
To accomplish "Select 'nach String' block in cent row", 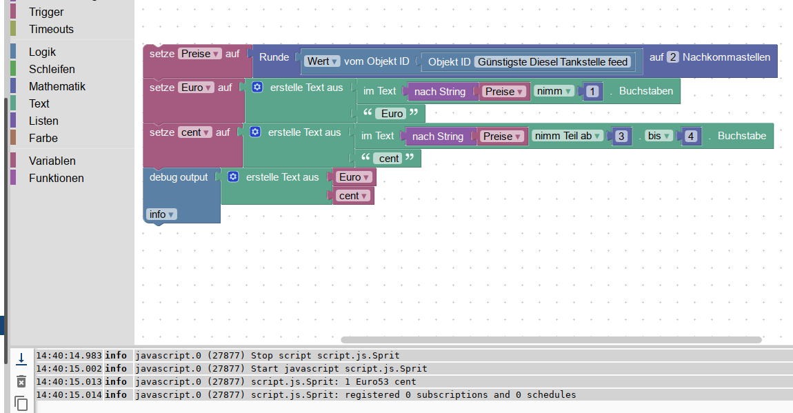I will coord(437,136).
